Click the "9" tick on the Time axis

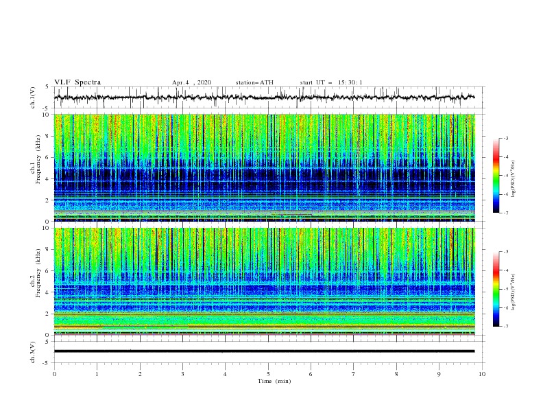439,374
